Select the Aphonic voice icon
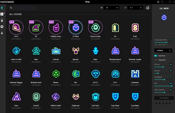Screen dimensions: 175x113 76,51
